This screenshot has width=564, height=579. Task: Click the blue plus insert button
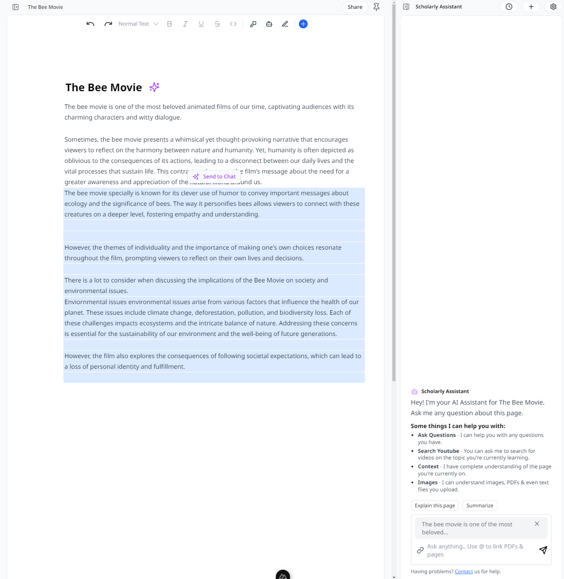pos(303,24)
